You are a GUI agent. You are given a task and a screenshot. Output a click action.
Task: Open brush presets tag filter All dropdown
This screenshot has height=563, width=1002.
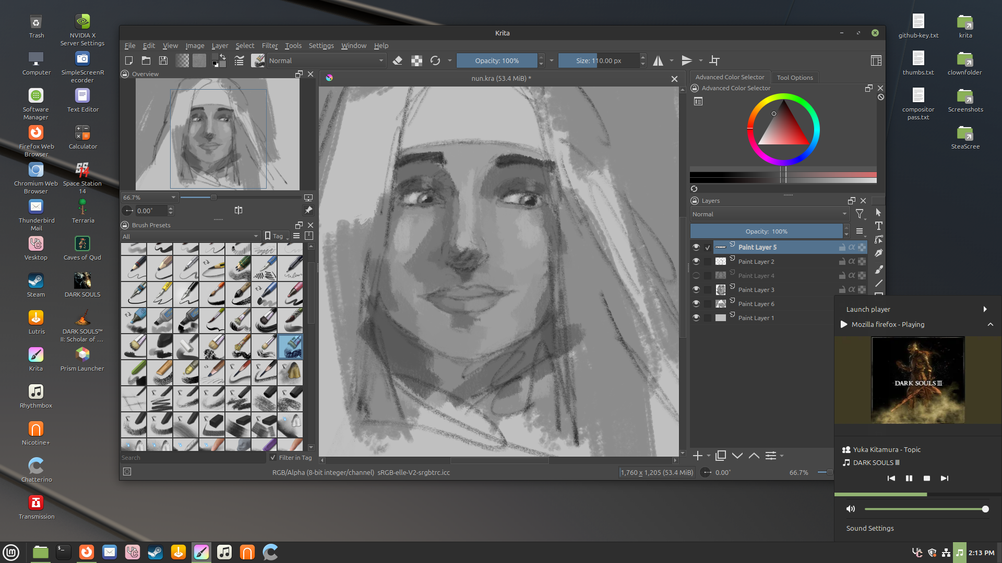(x=190, y=236)
